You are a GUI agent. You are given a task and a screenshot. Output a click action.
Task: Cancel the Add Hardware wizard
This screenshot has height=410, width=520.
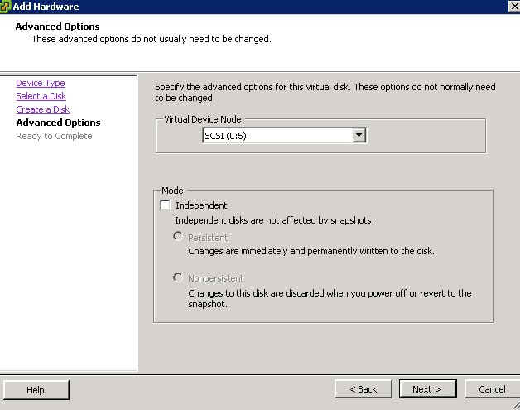point(492,389)
